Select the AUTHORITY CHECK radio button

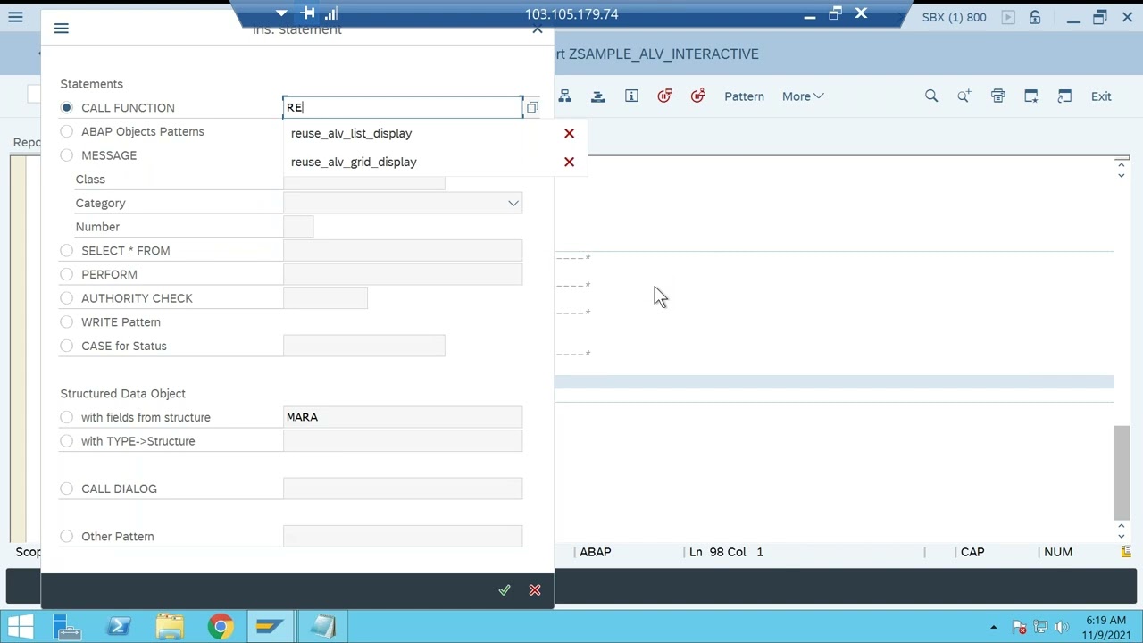tap(67, 298)
